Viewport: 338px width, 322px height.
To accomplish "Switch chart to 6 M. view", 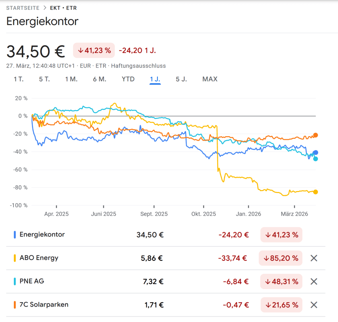I will click(x=99, y=79).
